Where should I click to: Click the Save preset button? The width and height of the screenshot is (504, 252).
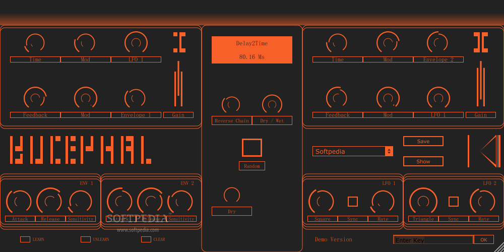coord(423,141)
